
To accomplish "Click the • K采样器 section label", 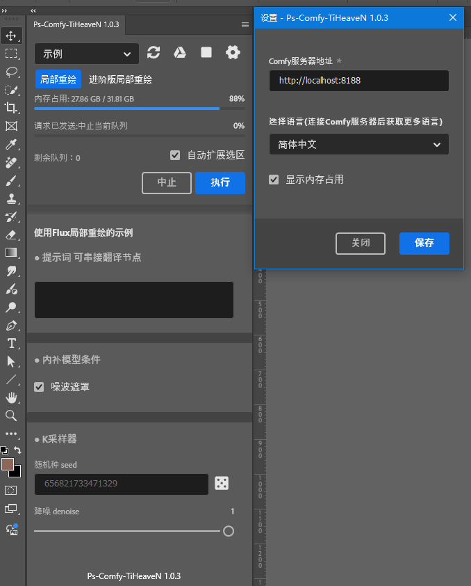I will coord(56,439).
